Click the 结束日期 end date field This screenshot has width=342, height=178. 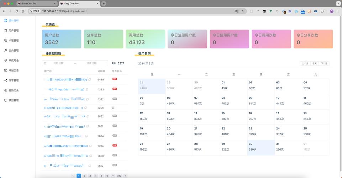91,63
